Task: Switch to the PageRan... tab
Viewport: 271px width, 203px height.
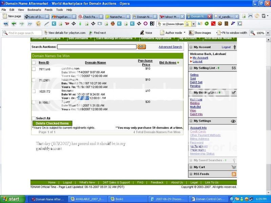Action: (64, 17)
